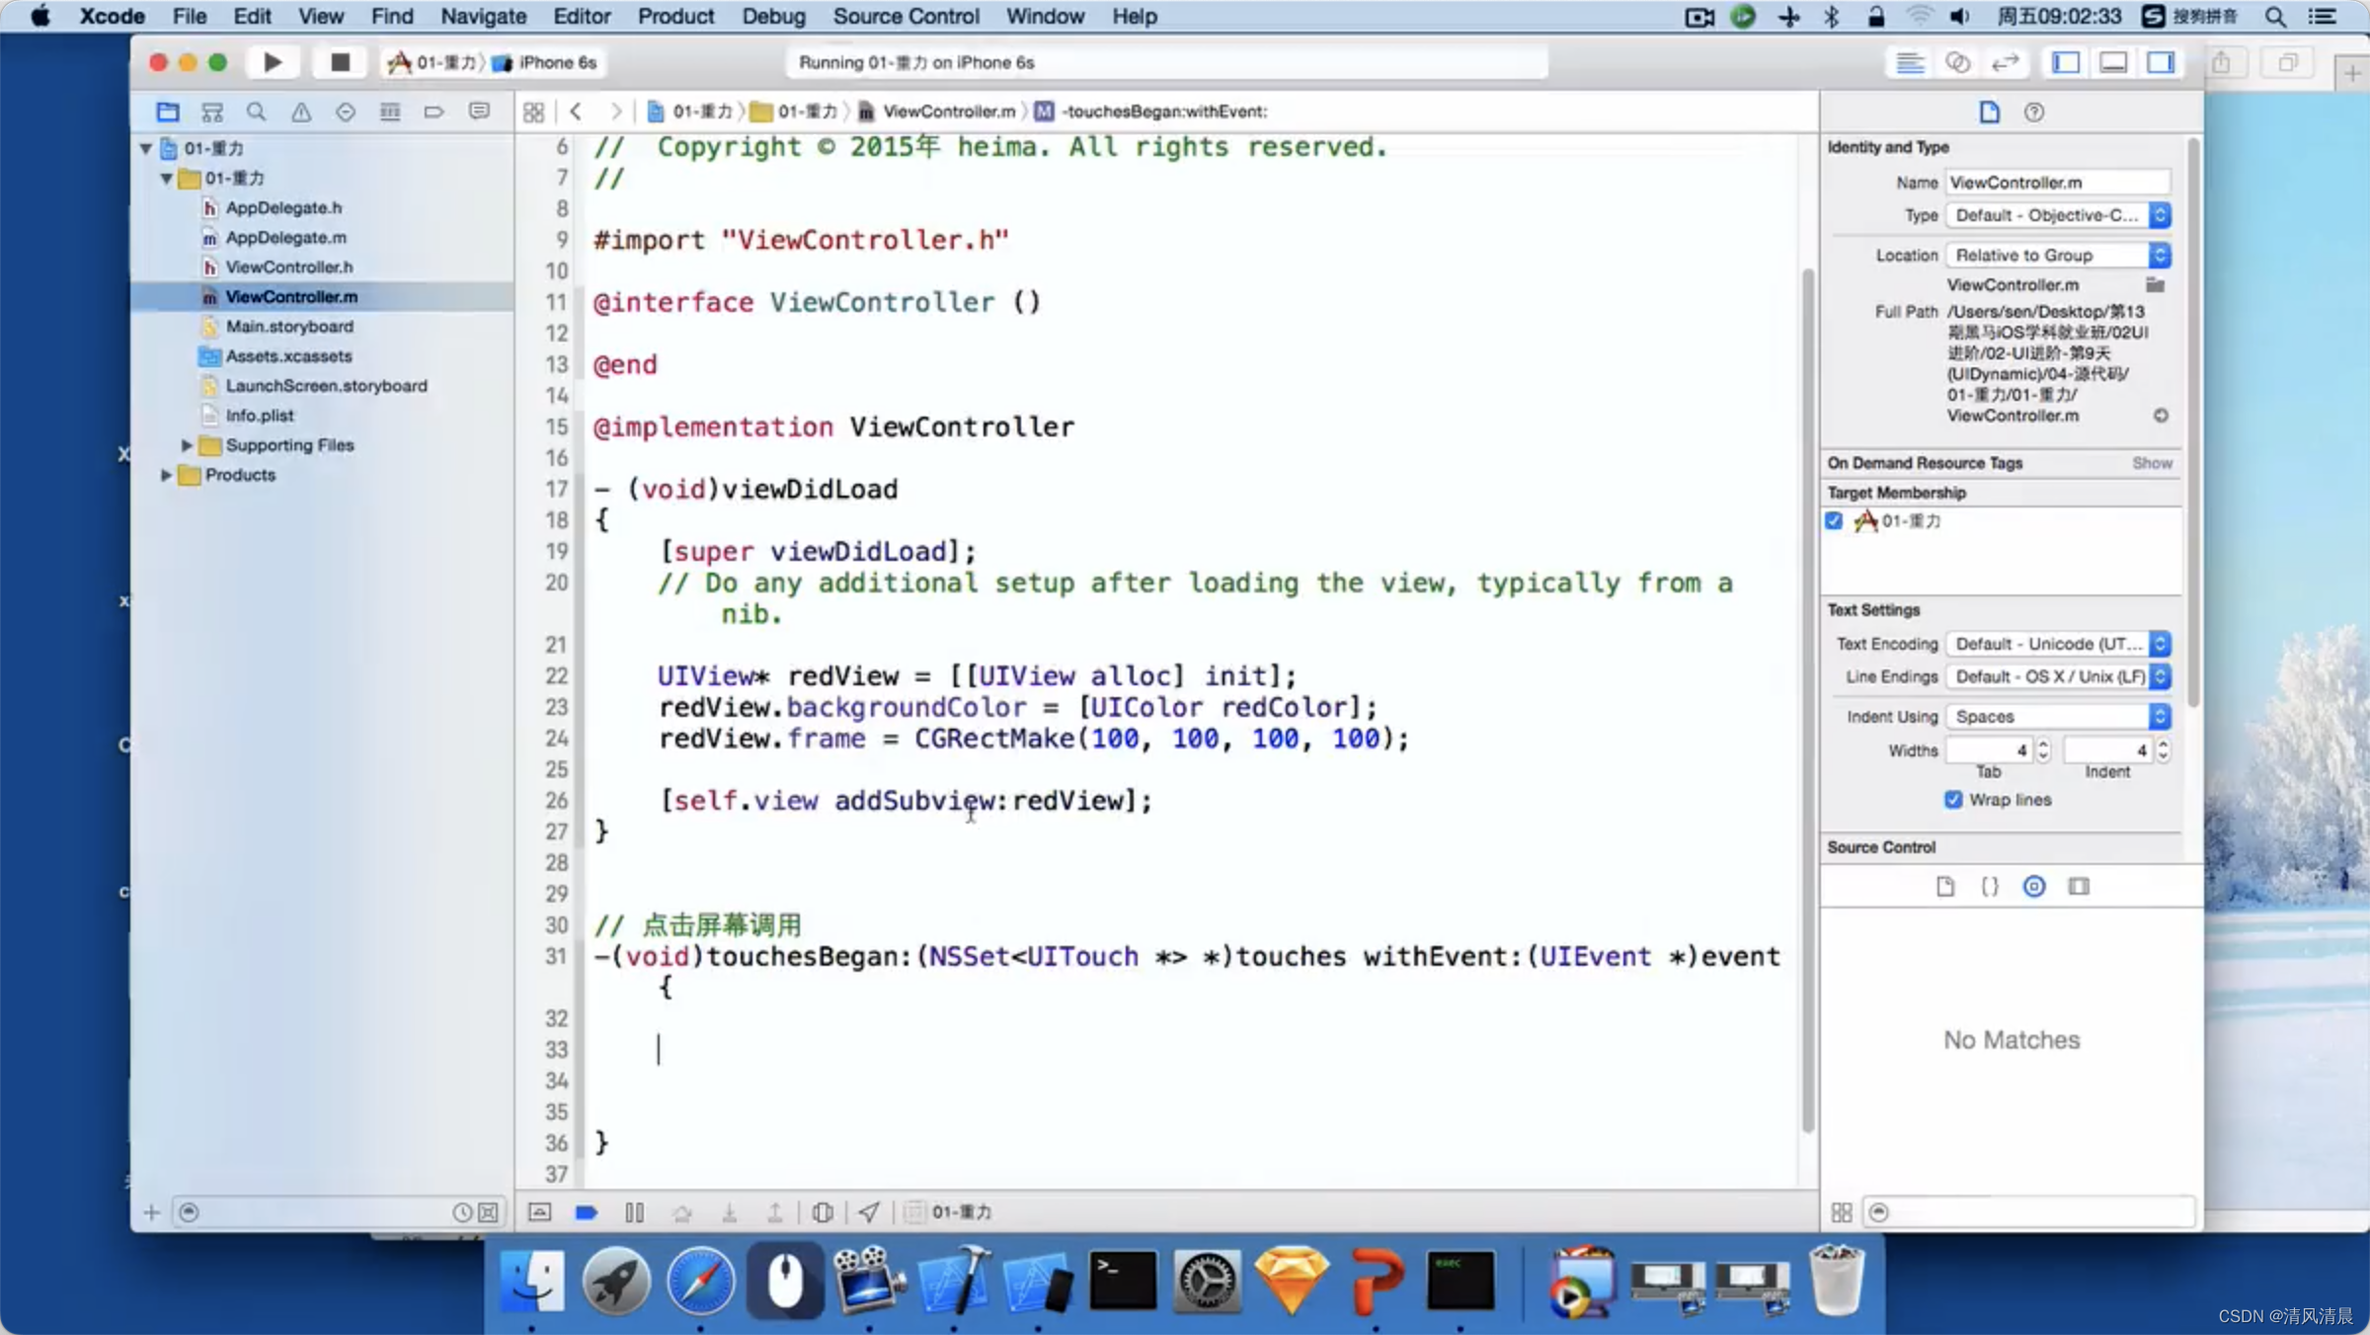Select Main.storyboard in project navigator

[x=289, y=326]
